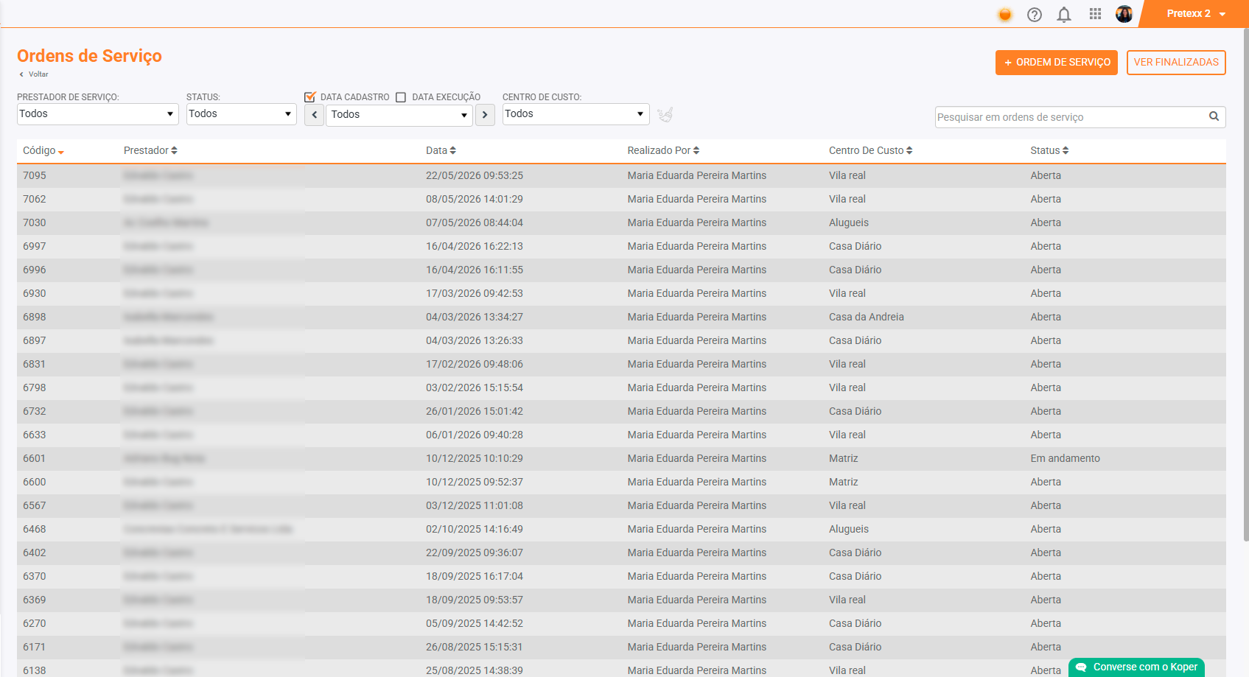Select order code 6732

pos(34,411)
